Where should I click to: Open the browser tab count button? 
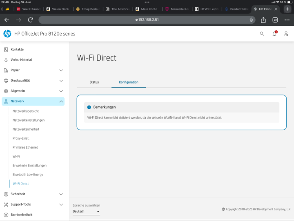[275, 20]
